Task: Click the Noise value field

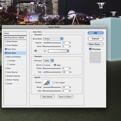Action: pos(66,46)
